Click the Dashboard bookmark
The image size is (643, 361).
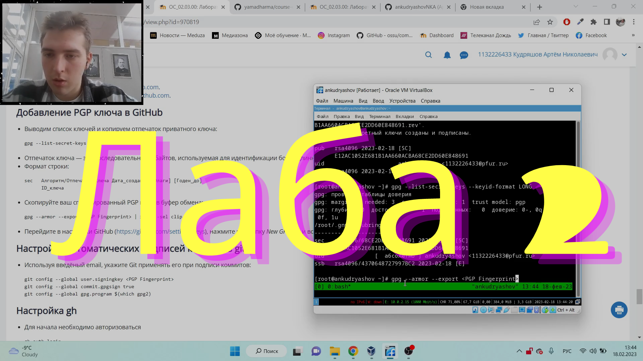coord(437,35)
